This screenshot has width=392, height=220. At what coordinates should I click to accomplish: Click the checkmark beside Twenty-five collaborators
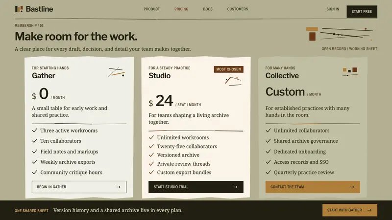(x=151, y=146)
